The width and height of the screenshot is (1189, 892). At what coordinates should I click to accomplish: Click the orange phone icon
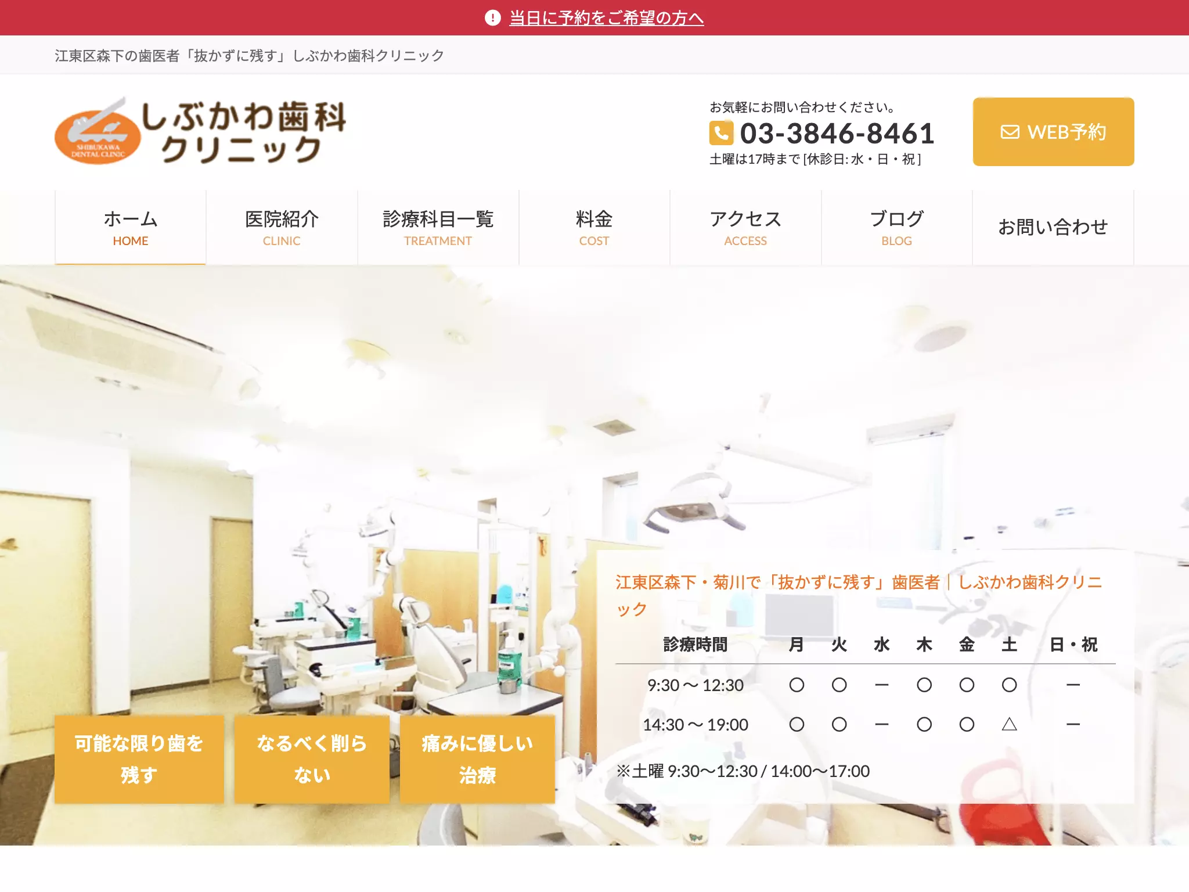(721, 133)
